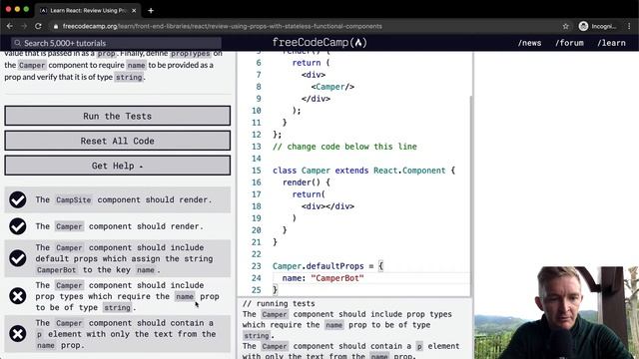
Task: Open a new tab with the plus icon
Action: pos(151,11)
